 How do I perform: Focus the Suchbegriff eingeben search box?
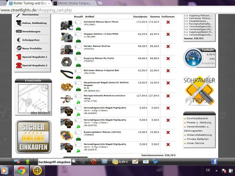55,162
